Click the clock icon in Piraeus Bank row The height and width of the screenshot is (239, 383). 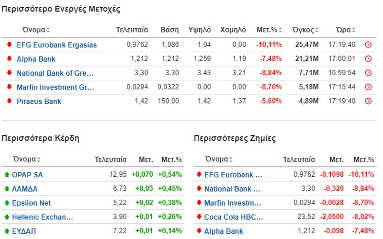(x=368, y=101)
